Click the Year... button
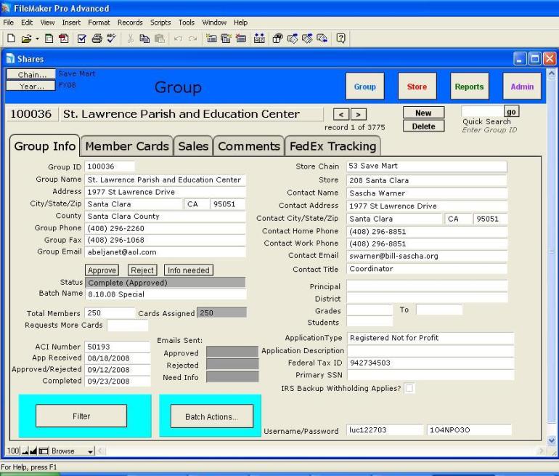 31,86
